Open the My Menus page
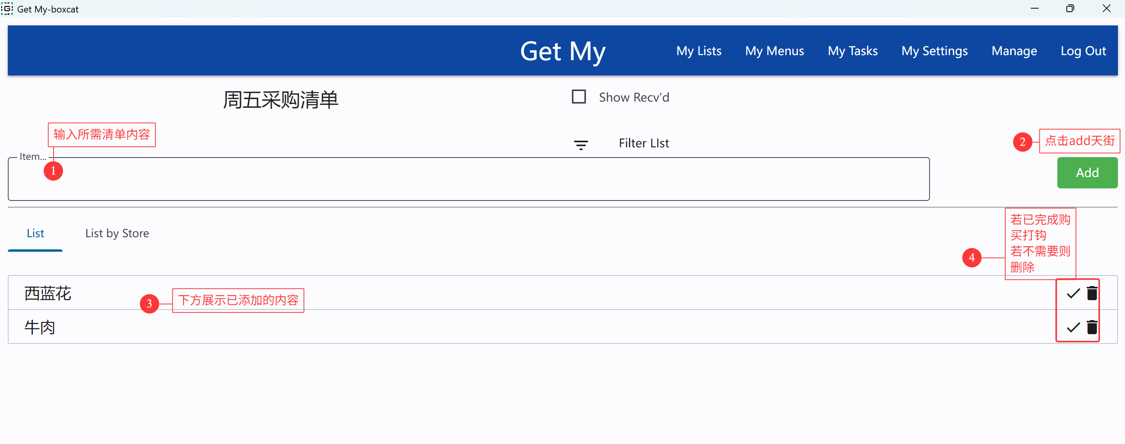 [774, 51]
